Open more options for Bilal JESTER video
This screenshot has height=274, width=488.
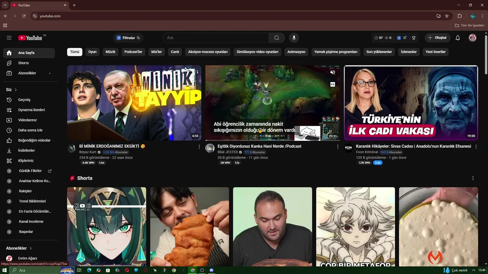coord(337,147)
